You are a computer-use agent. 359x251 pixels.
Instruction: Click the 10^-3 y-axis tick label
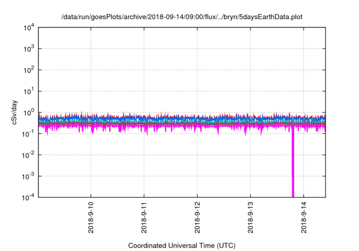click(x=29, y=176)
